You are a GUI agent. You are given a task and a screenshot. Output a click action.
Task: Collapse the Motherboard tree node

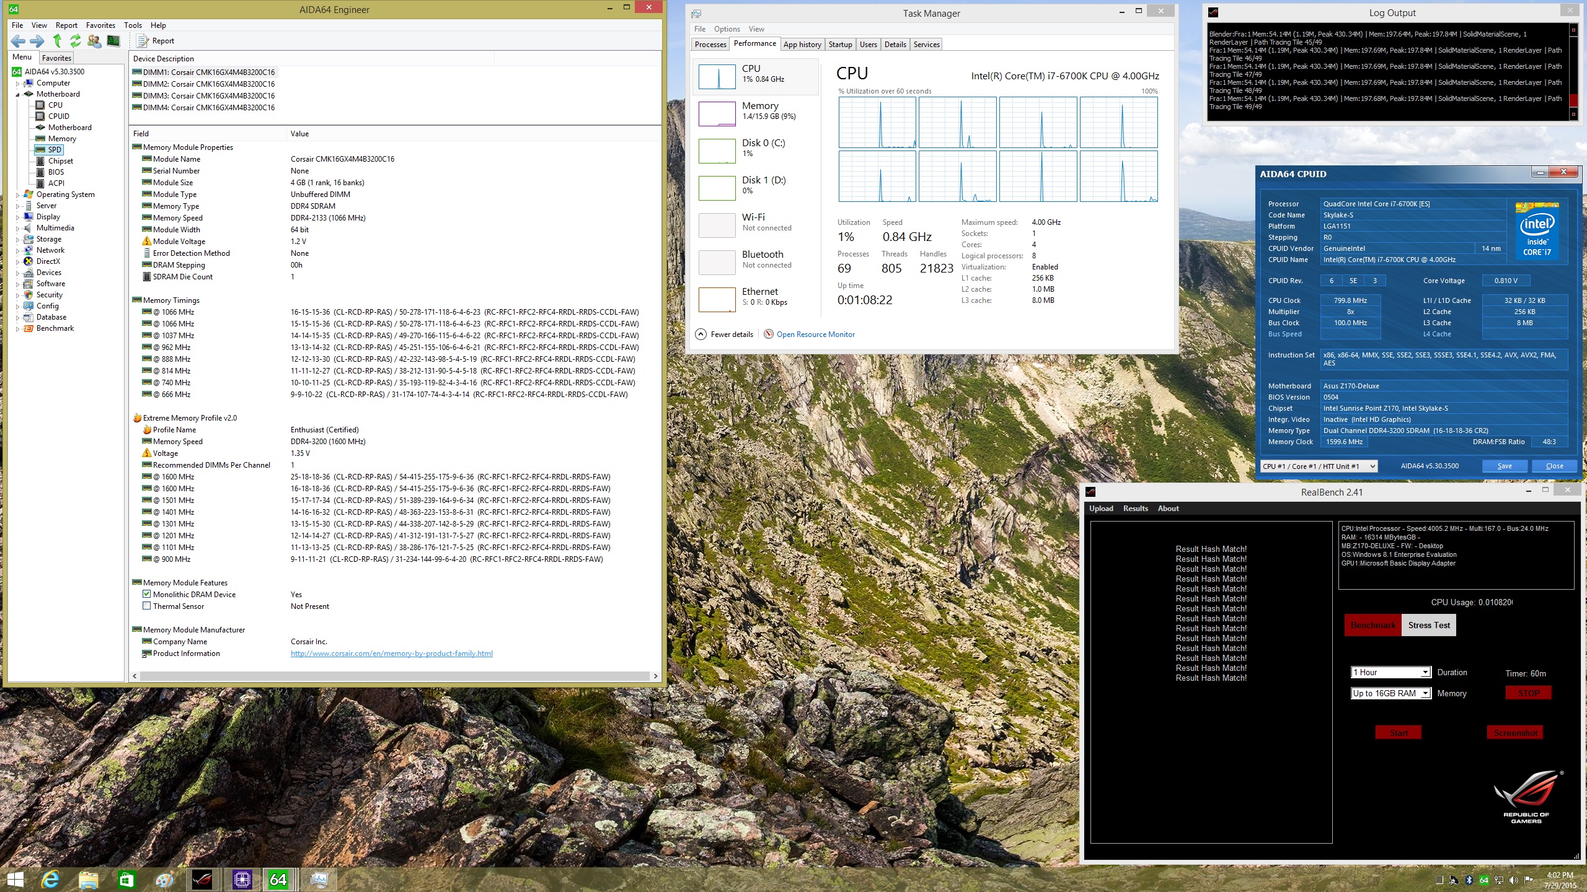click(x=17, y=94)
